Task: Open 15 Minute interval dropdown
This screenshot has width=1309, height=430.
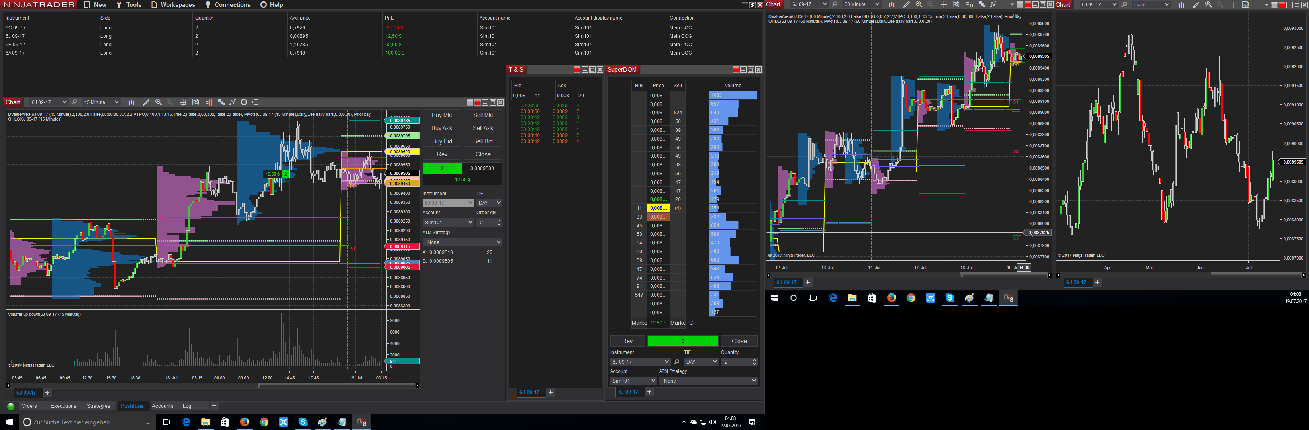Action: (101, 102)
